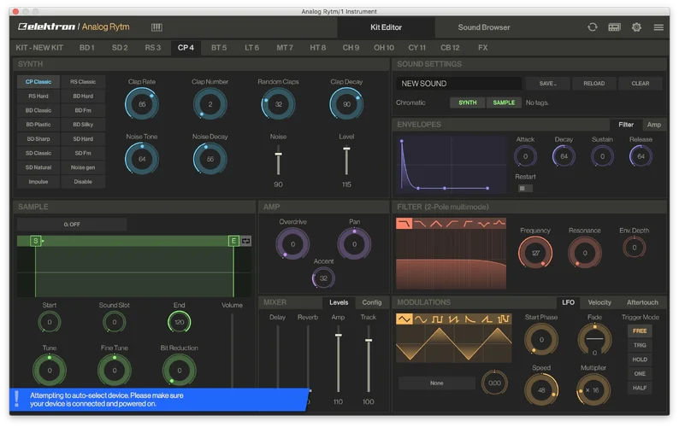Click the sample start S marker

pyautogui.click(x=36, y=241)
